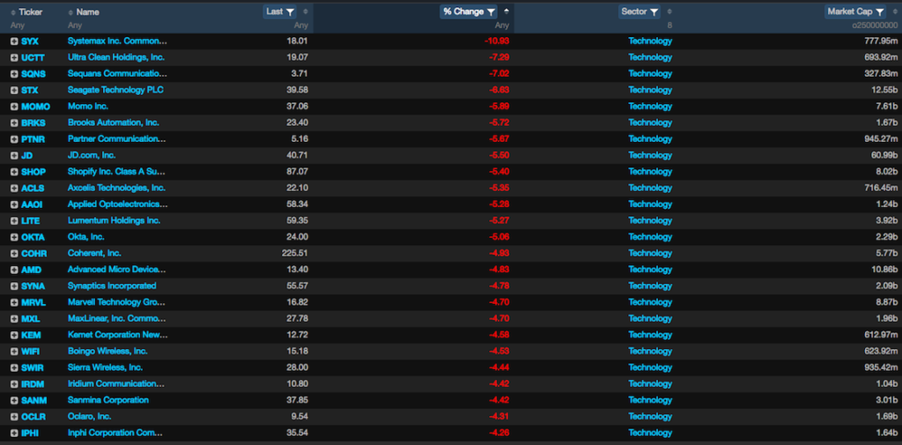
Task: Click the sort arrows beside Sector filter
Action: (x=669, y=11)
